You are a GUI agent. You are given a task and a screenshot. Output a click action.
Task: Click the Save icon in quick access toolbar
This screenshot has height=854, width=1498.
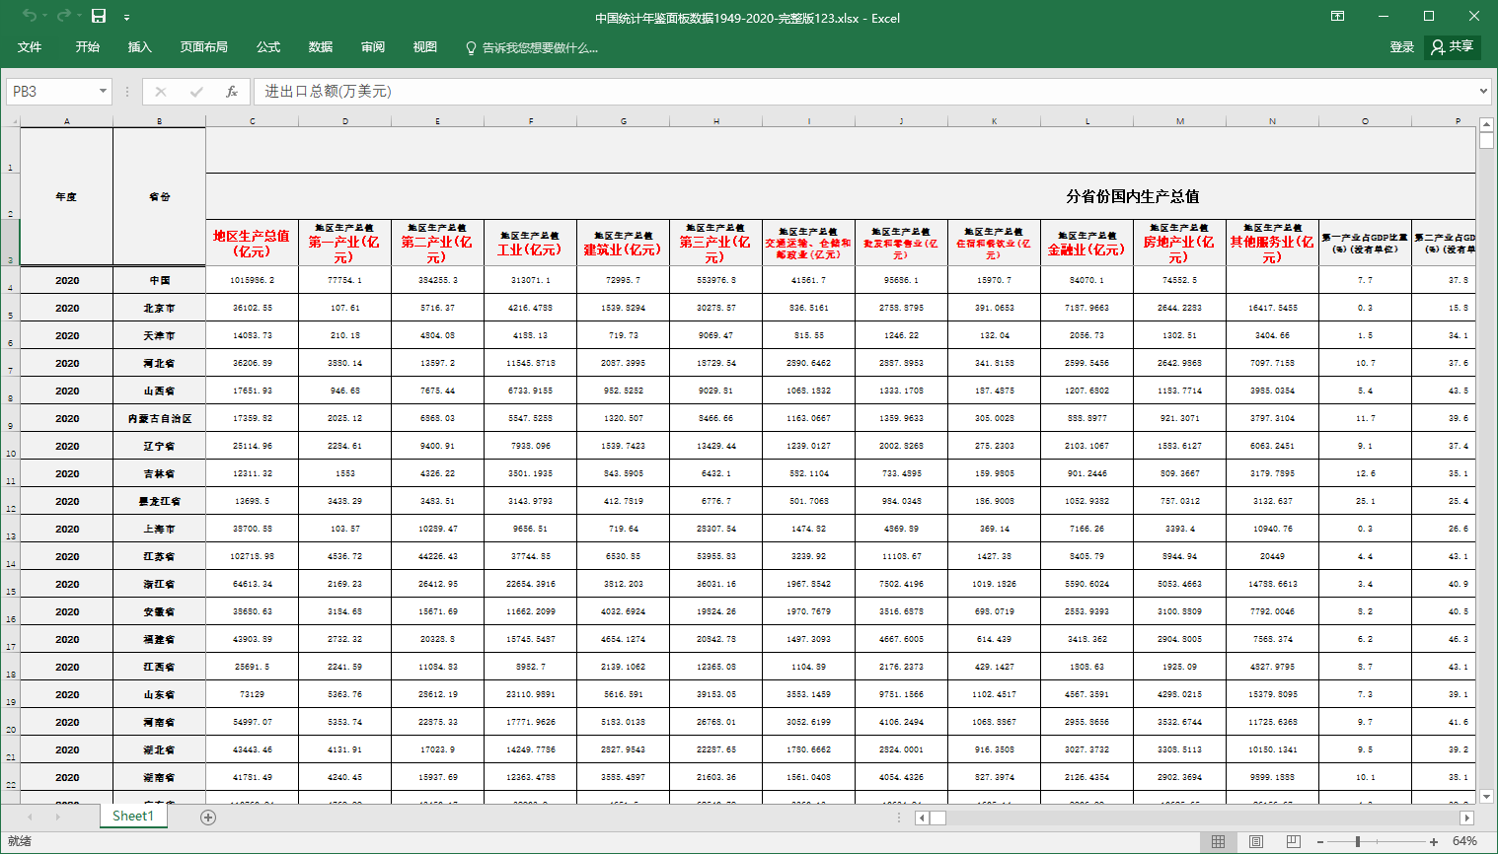(99, 16)
